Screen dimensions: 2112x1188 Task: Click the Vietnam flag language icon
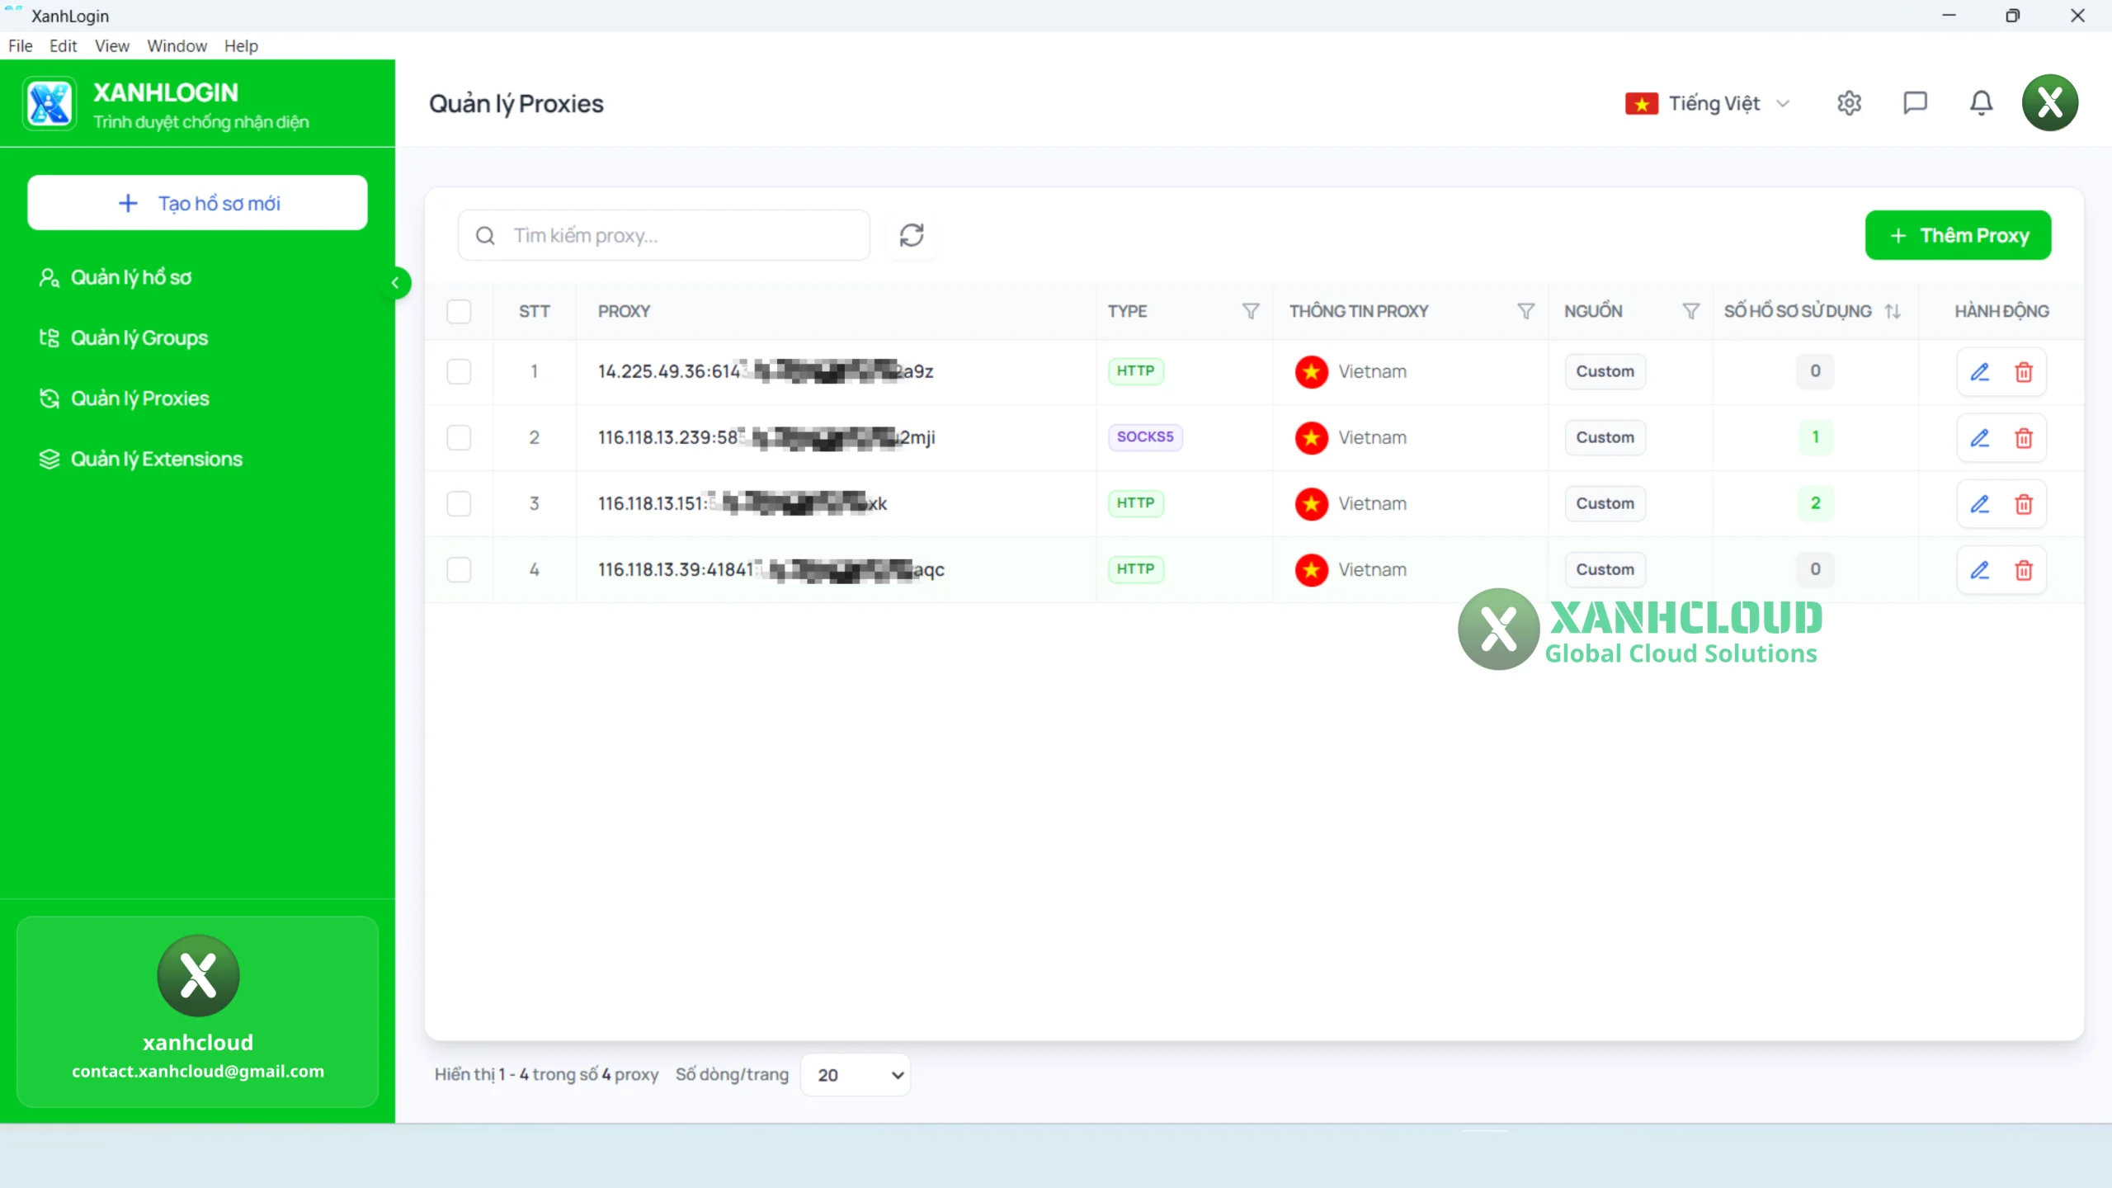coord(1641,104)
